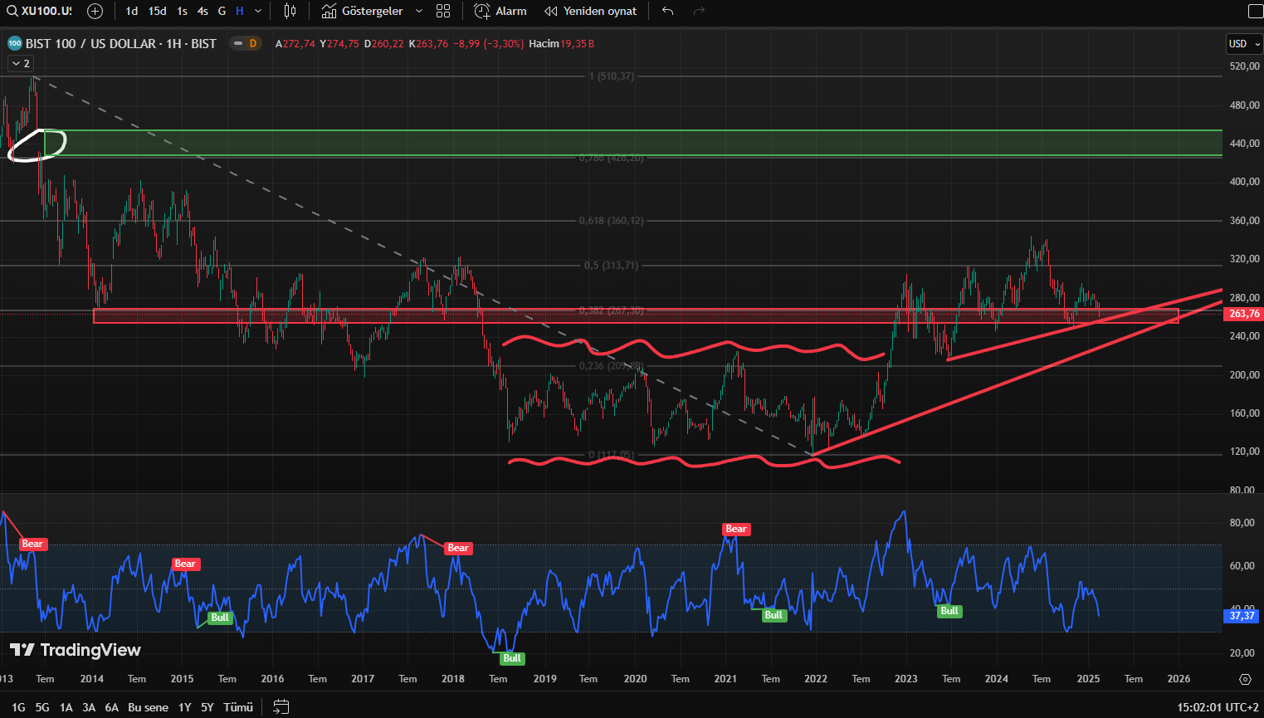The image size is (1264, 718).
Task: Select the 1G date range
Action: [18, 707]
